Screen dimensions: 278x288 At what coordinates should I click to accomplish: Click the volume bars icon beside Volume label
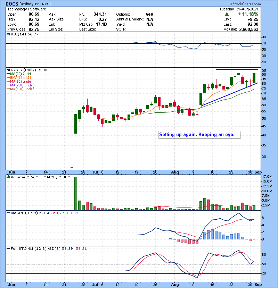click(8, 177)
